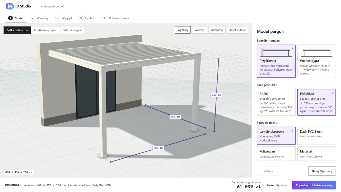The image size is (341, 192).
Task: Click the Wstecz back button
Action: click(x=269, y=171)
